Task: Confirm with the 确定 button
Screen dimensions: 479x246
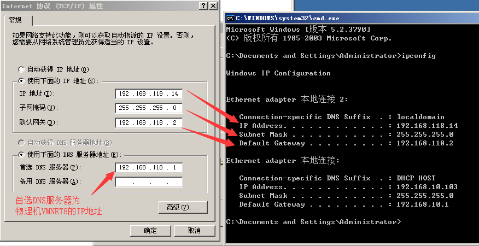Action: pos(150,231)
